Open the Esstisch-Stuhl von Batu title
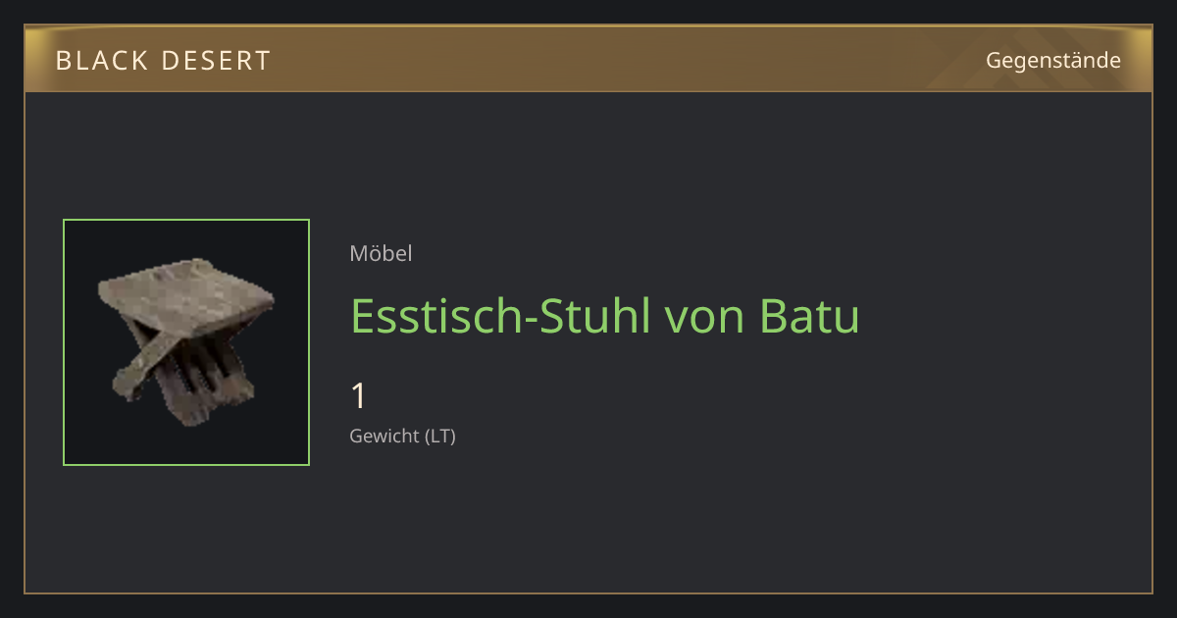Screen dimensions: 1177x618 point(605,316)
